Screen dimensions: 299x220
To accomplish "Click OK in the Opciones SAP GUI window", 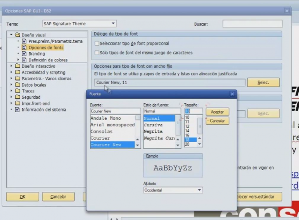I will click(x=23, y=197).
